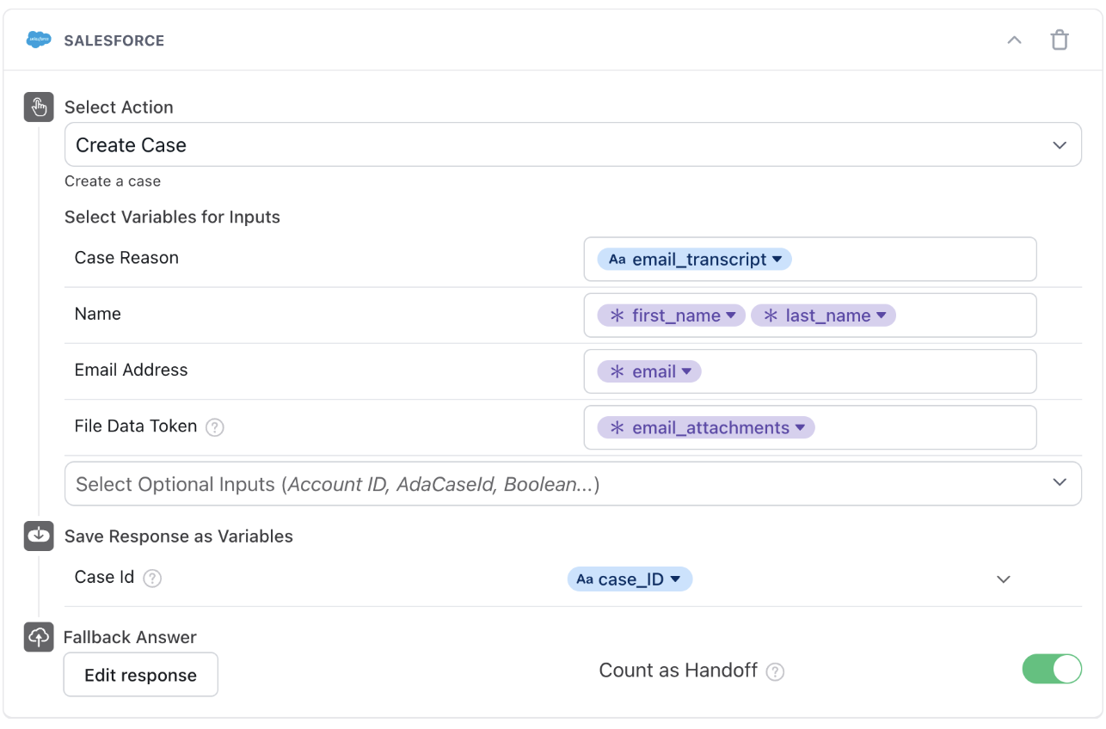Open the Create Case action dropdown
This screenshot has height=729, width=1106.
pyautogui.click(x=573, y=145)
